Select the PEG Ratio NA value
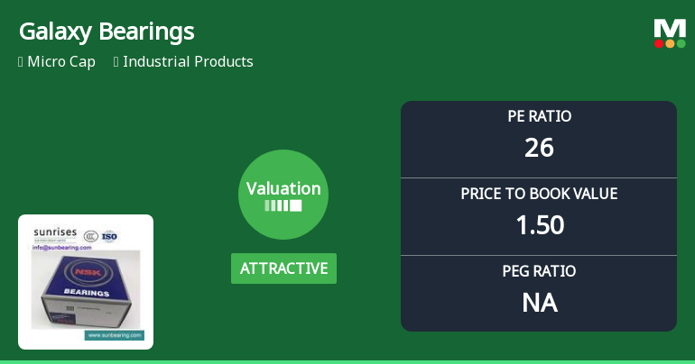The height and width of the screenshot is (364, 695). 539,303
